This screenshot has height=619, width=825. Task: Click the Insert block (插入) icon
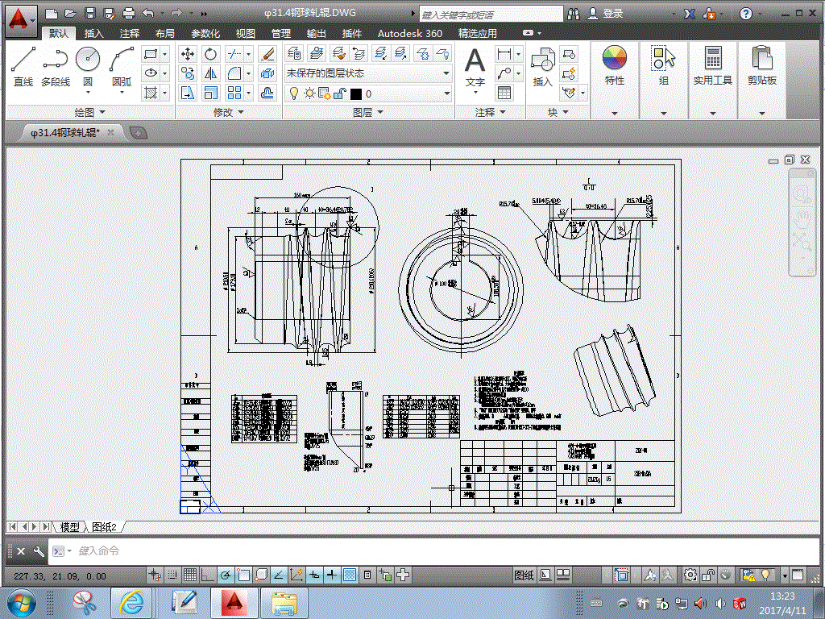point(542,66)
